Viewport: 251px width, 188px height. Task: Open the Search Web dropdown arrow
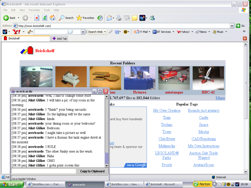105,32
